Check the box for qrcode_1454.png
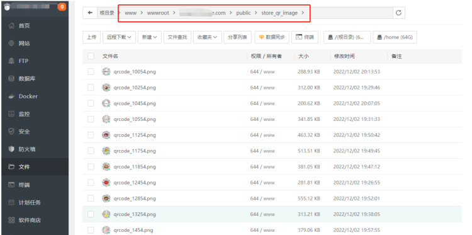Image resolution: width=472 pixels, height=235 pixels. [91, 230]
